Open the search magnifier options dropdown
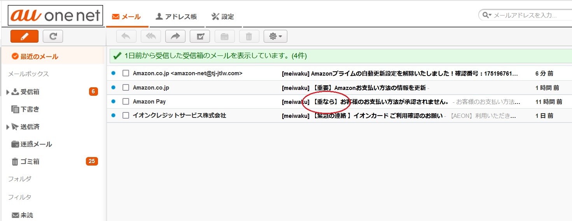This screenshot has height=221, width=572. [487, 15]
